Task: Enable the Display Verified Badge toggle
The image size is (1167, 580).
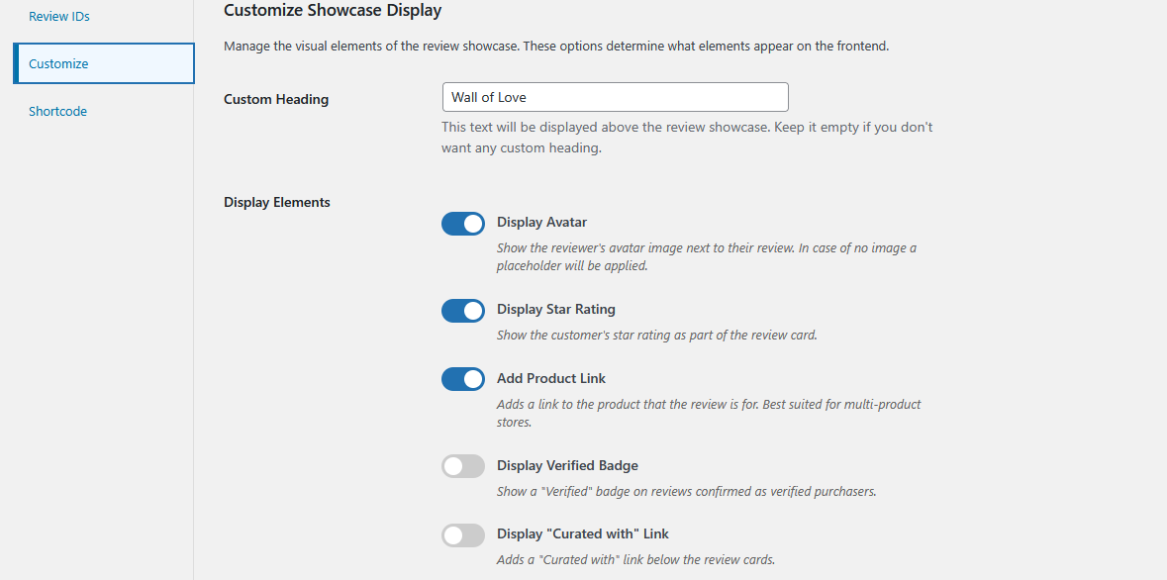Action: click(x=462, y=465)
